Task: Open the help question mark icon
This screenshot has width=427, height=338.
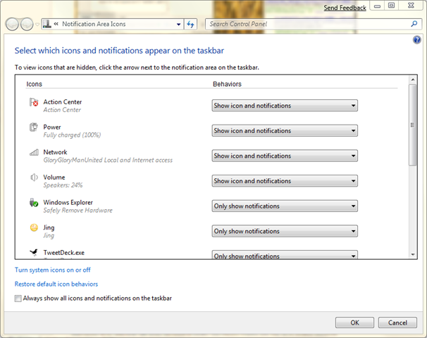Action: click(416, 40)
